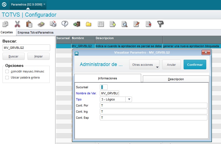This screenshot has height=144, width=221.
Task: Expand the Otras acciones dropdown
Action: [x=144, y=65]
